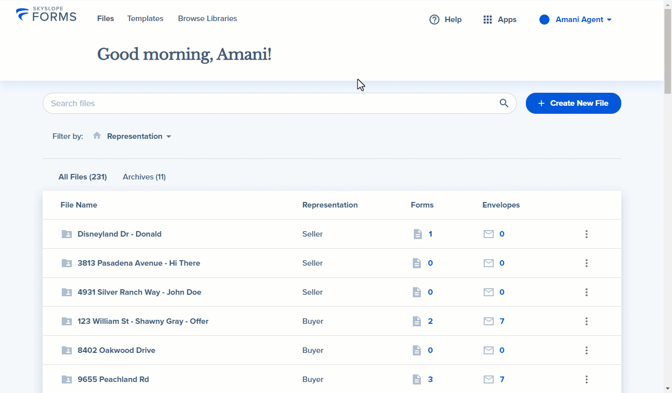Switch to the Archives (11) tab

pos(144,177)
